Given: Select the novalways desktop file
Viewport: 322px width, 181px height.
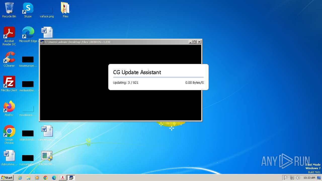Looking at the screenshot, I should (28, 111).
